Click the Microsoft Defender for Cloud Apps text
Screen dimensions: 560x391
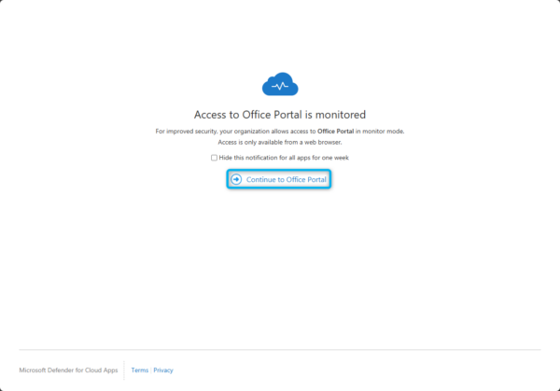click(x=68, y=370)
